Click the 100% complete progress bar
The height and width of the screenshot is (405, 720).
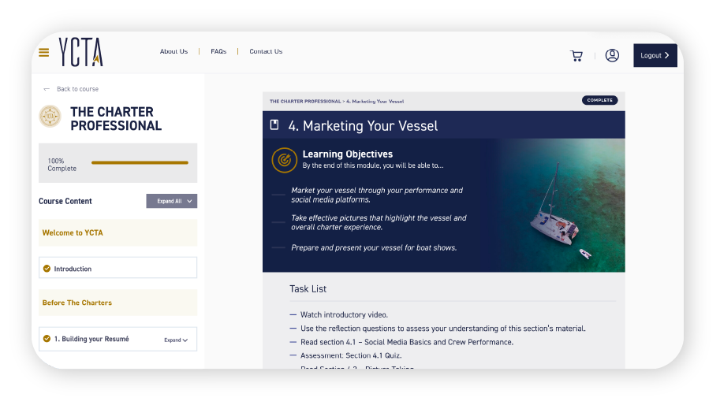pyautogui.click(x=140, y=162)
